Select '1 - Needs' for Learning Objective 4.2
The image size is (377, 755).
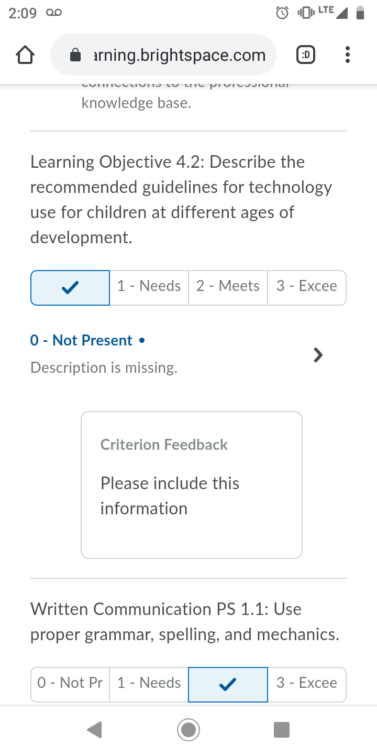(x=149, y=288)
